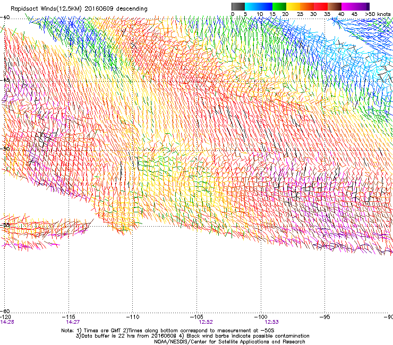
Task: Click the -60 latitude axis label
Action: click(x=5, y=311)
